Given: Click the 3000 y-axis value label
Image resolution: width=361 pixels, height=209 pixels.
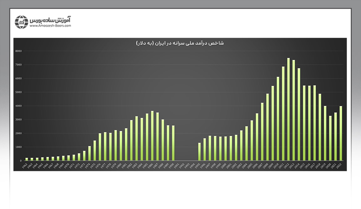Looking at the screenshot, I should pos(18,120).
